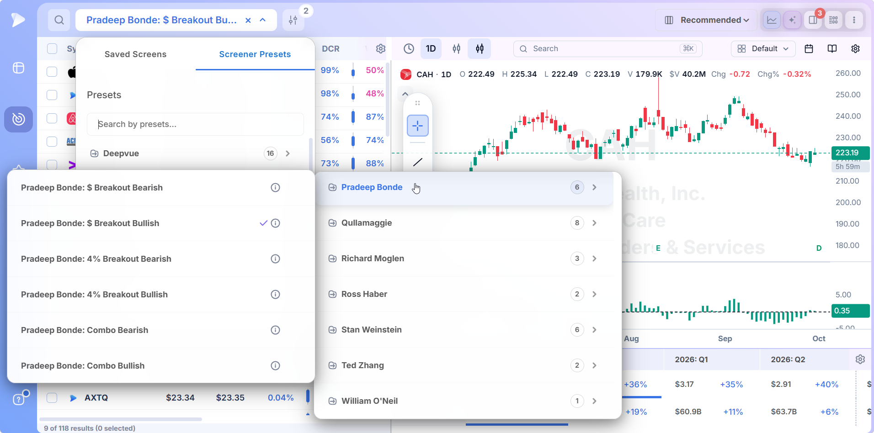The image size is (874, 433).
Task: Select the trend line drawing tool
Action: tap(418, 162)
